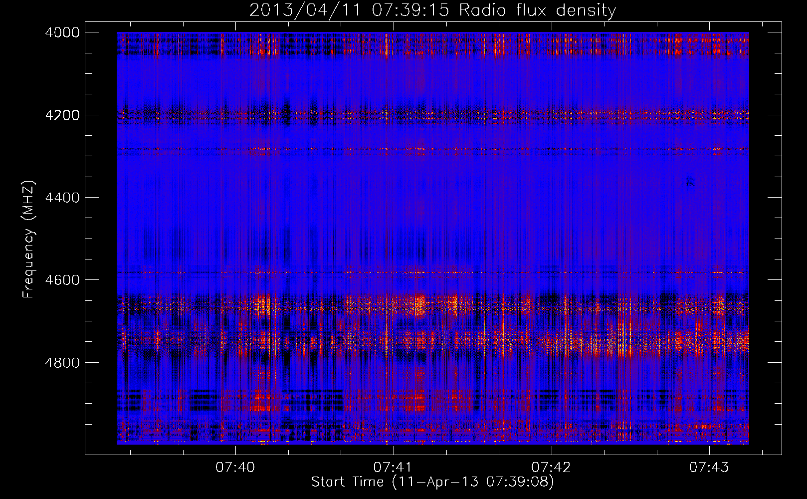The width and height of the screenshot is (807, 499).
Task: Click the 07:40 time axis label
Action: pos(235,467)
